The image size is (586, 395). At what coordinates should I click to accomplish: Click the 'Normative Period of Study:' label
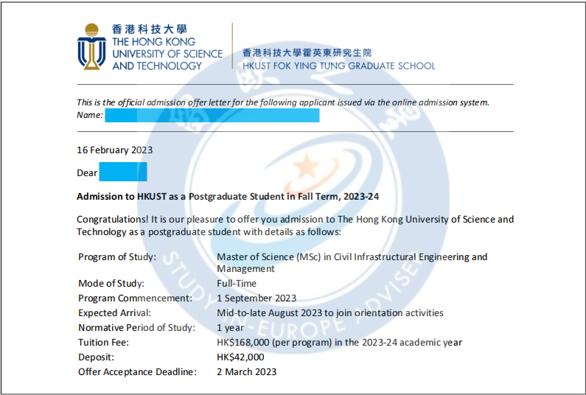[136, 328]
